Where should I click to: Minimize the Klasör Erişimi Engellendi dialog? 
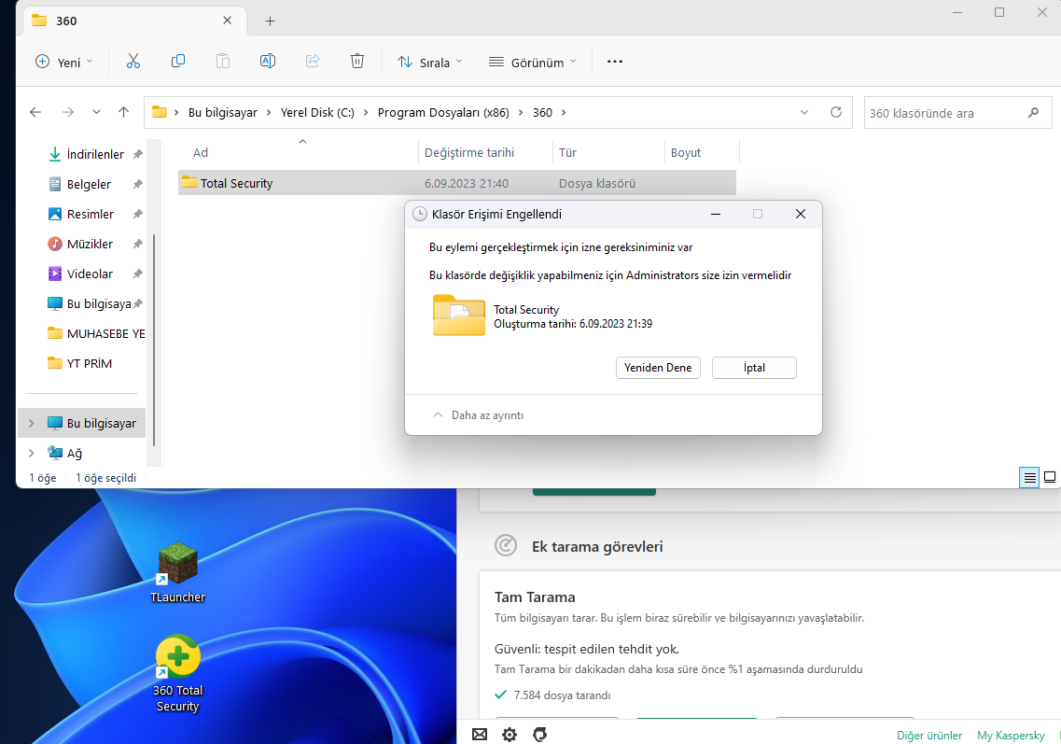[x=715, y=214]
